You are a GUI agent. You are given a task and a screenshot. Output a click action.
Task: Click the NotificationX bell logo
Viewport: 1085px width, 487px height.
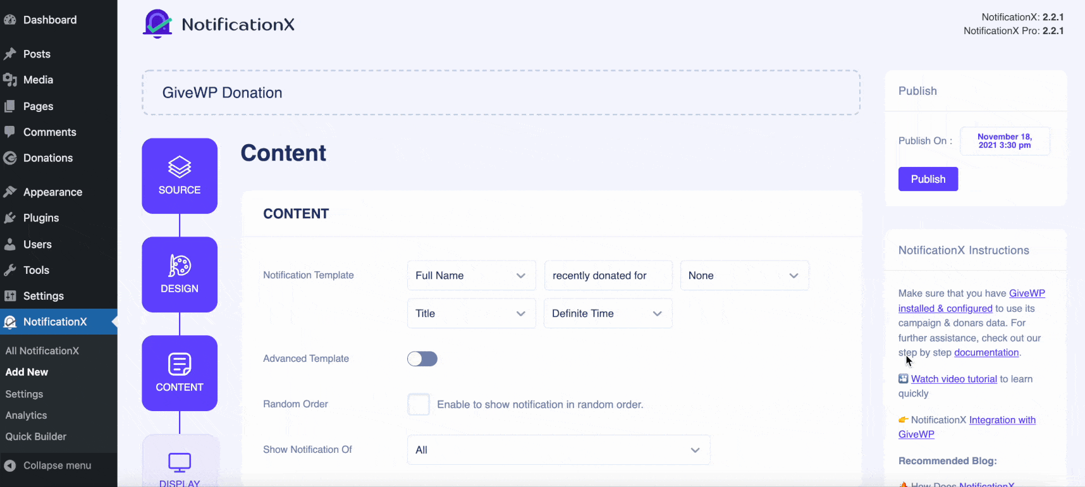(x=157, y=24)
